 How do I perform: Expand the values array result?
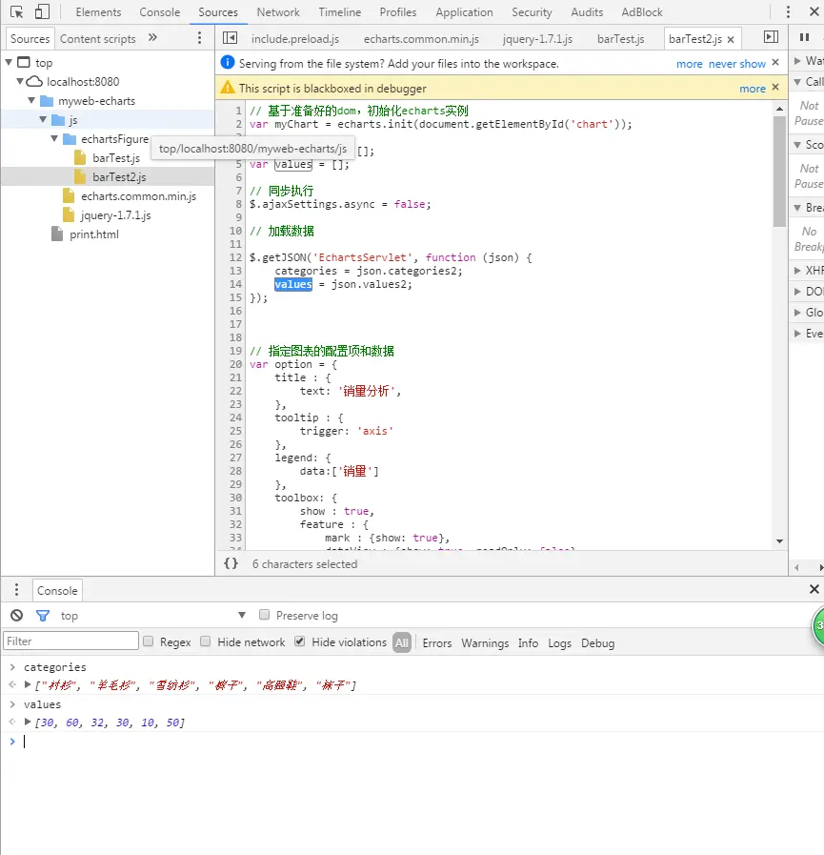click(28, 722)
